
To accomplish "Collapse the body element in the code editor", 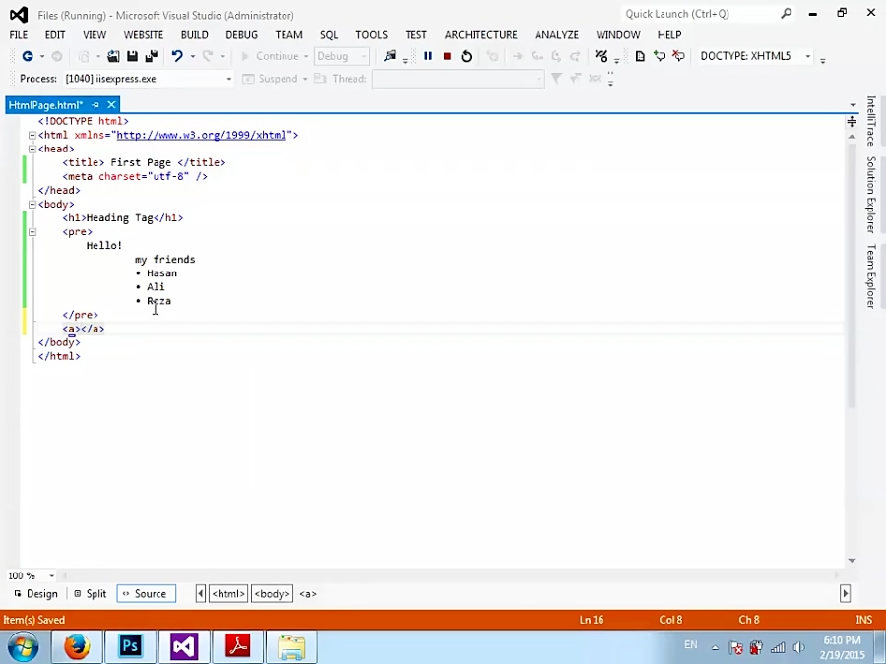I will point(32,204).
